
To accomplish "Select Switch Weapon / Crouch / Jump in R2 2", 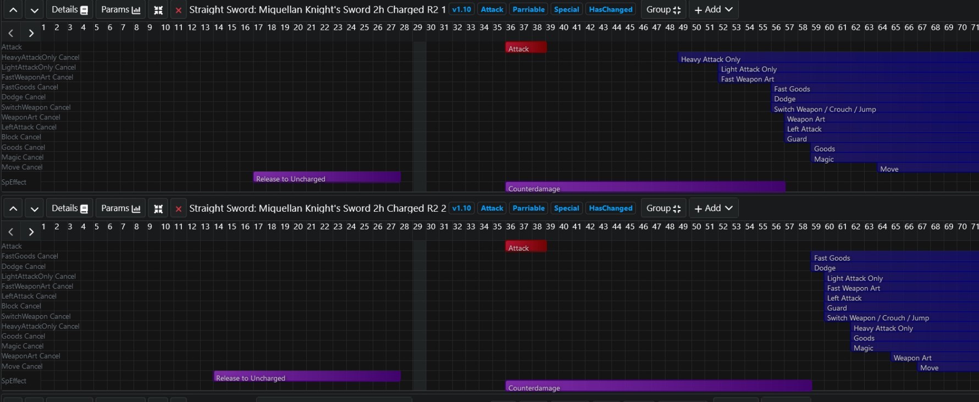I will (902, 317).
